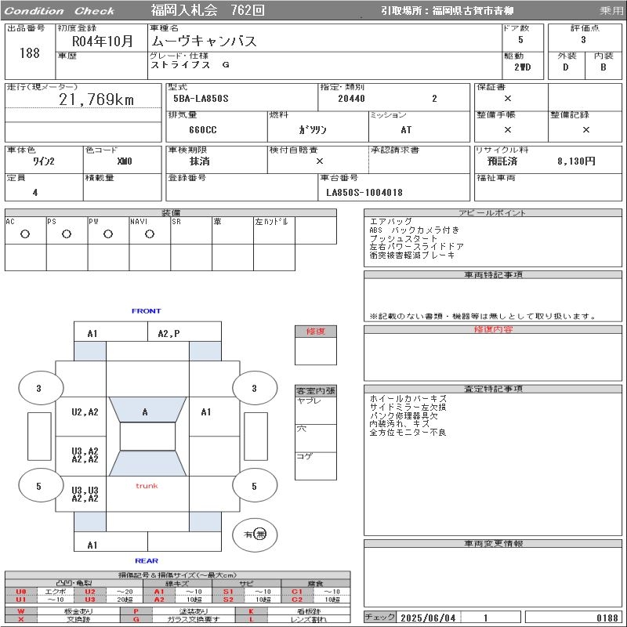Select the 'U3,U3 A2,A2' panel mark
This screenshot has height=627, width=627.
[x=85, y=495]
